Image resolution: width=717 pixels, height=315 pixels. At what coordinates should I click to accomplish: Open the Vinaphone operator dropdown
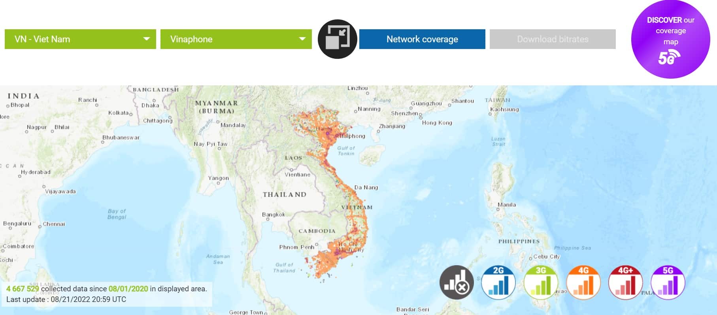point(236,39)
